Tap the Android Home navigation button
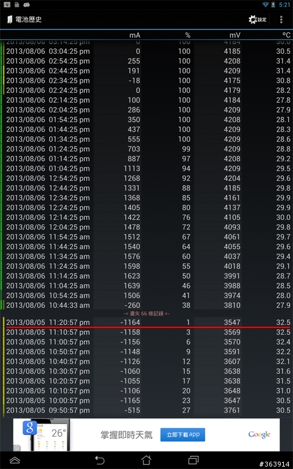The image size is (293, 469). [x=146, y=460]
